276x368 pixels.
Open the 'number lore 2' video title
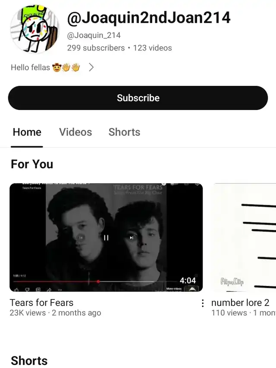point(240,303)
